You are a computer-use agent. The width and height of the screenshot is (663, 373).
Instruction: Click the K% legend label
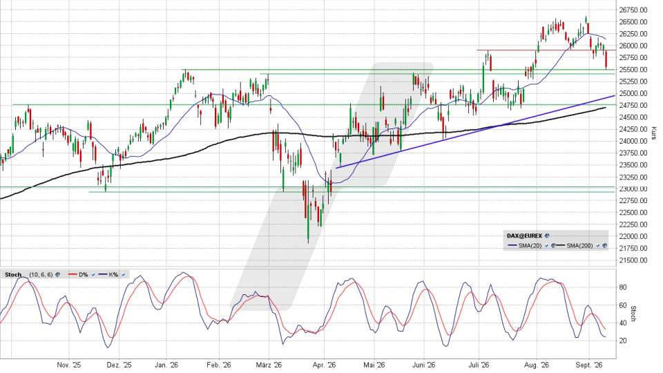tap(113, 274)
